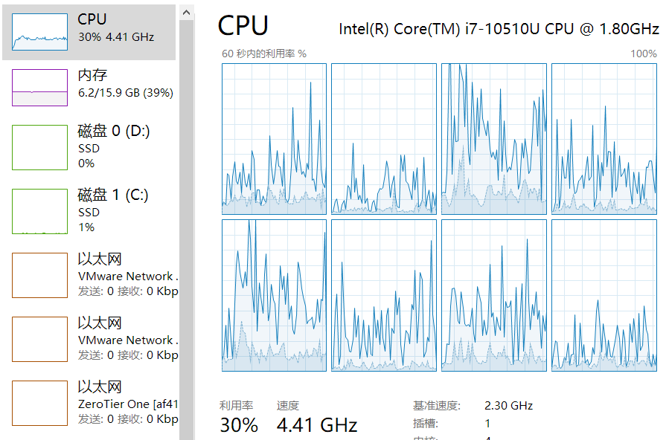Click the bottom-right logical processor graph

(x=604, y=295)
